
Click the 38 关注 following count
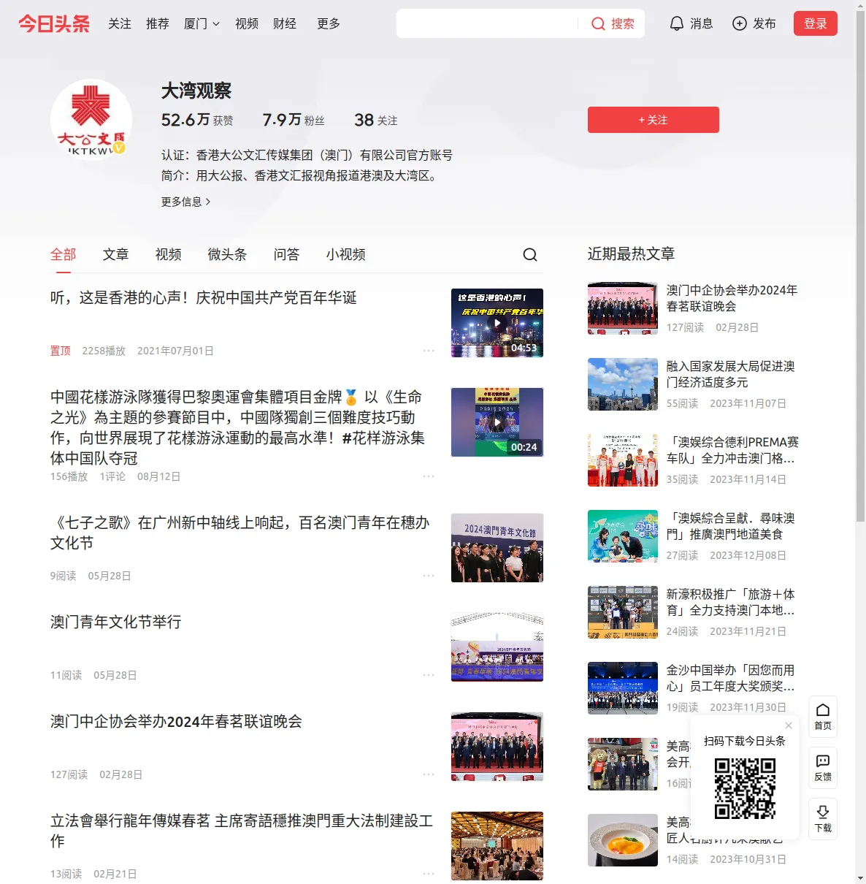[x=376, y=120]
